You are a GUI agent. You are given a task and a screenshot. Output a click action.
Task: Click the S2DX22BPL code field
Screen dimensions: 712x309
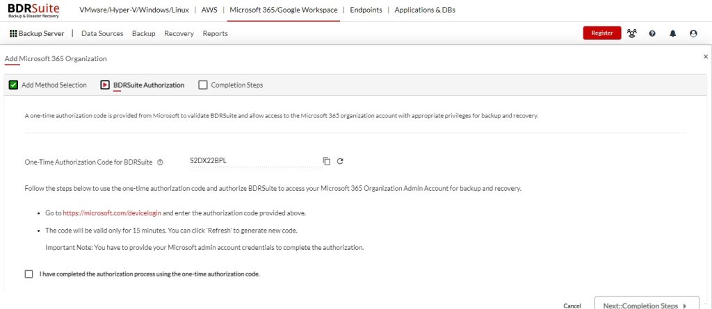[256, 160]
